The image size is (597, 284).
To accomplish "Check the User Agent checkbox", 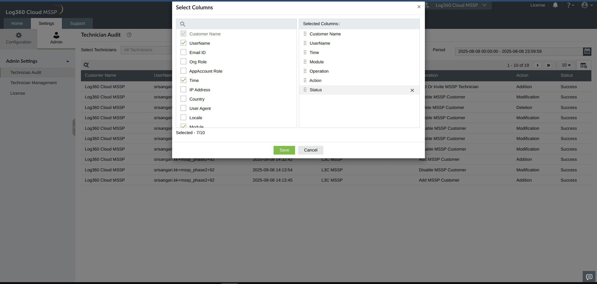I will tap(183, 108).
